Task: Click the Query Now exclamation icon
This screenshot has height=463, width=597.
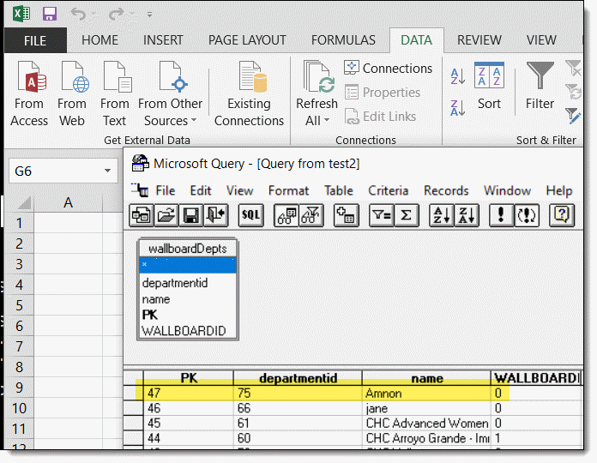Action: [501, 215]
